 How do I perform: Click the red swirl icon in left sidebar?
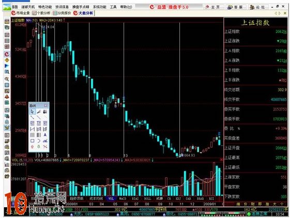(7, 54)
